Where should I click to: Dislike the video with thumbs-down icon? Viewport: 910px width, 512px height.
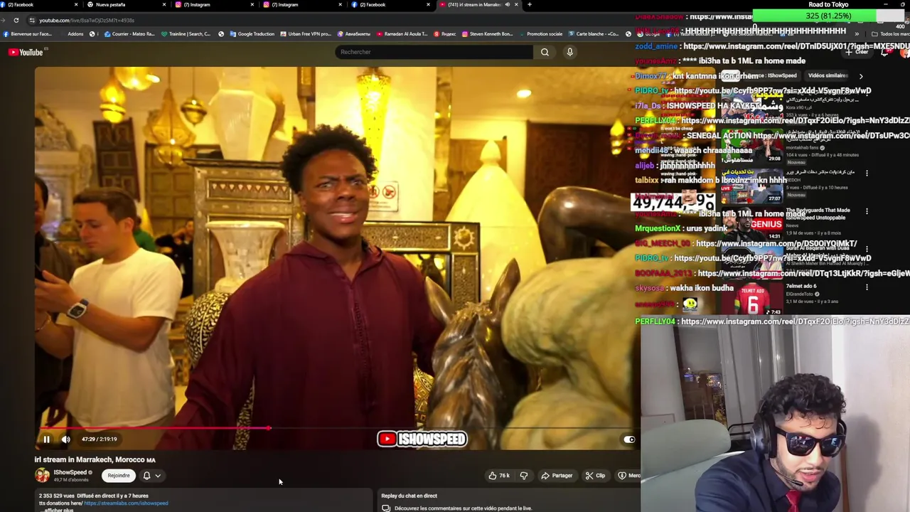[x=524, y=476]
